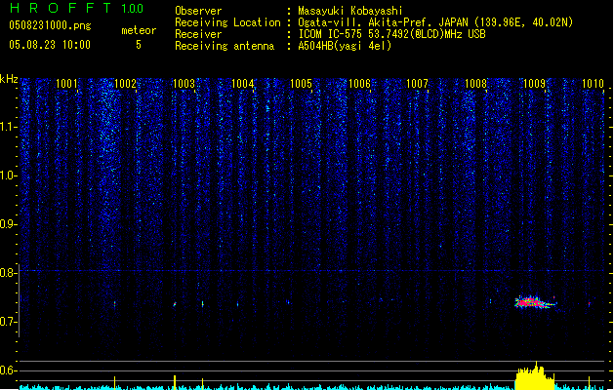
Task: Click the 1010 time marker
Action: [593, 83]
